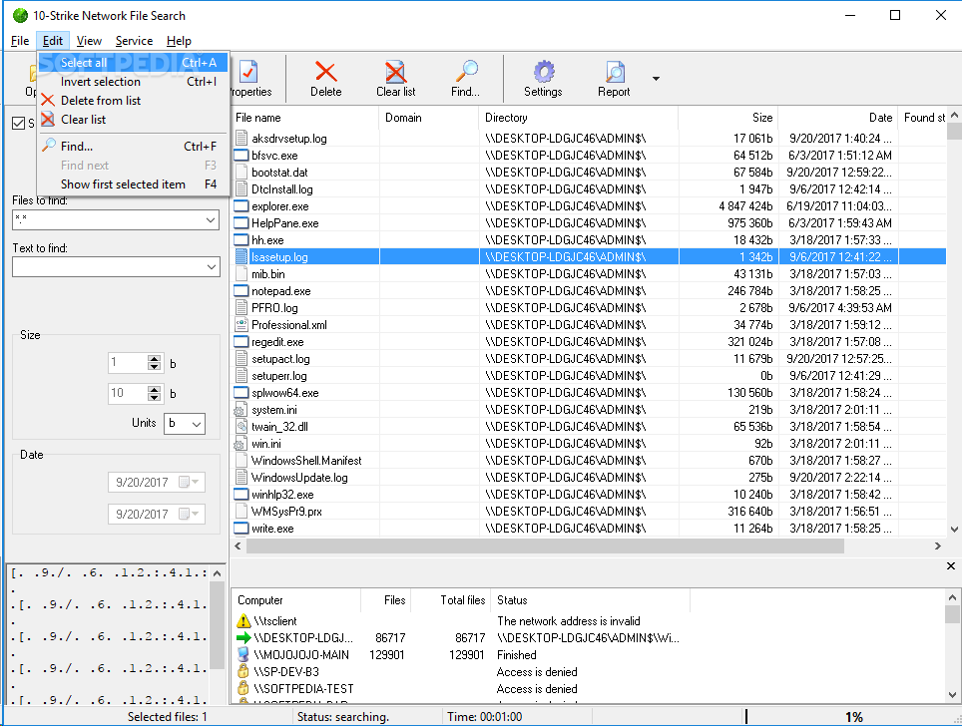Open the Help menu
The height and width of the screenshot is (726, 962).
coord(179,41)
